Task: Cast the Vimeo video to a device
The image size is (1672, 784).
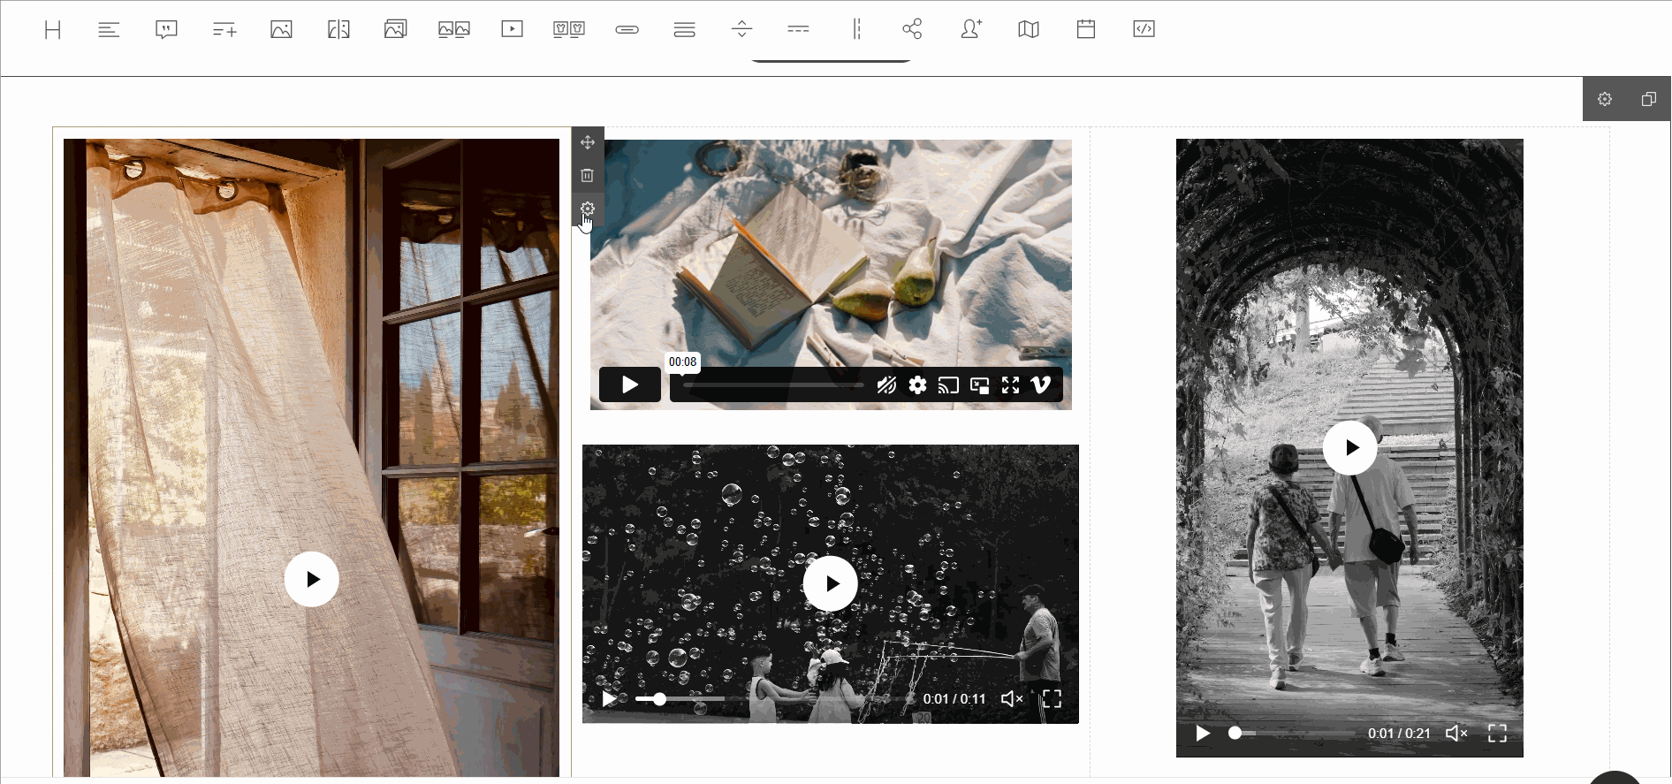Action: 948,384
